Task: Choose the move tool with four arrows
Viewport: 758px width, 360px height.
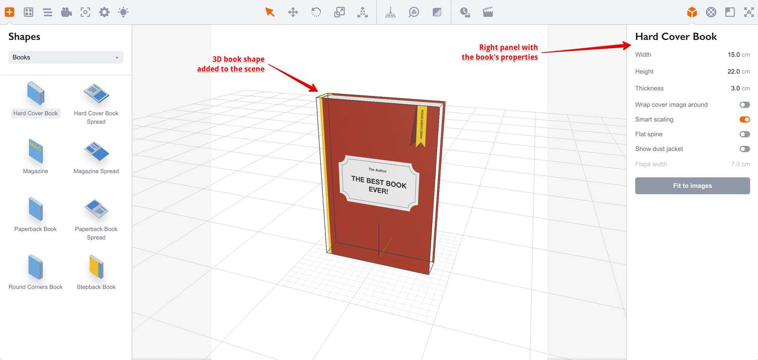Action: (293, 12)
